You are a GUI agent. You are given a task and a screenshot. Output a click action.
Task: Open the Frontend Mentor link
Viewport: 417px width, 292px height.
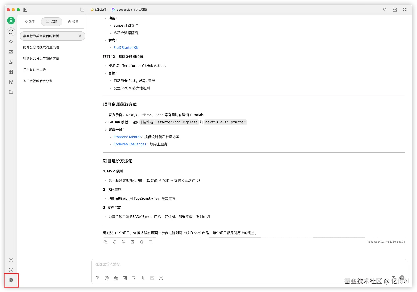[x=127, y=137]
